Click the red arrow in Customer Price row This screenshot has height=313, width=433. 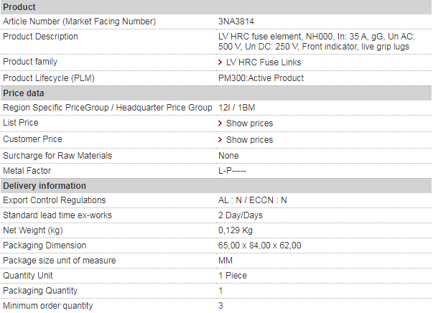pyautogui.click(x=220, y=140)
